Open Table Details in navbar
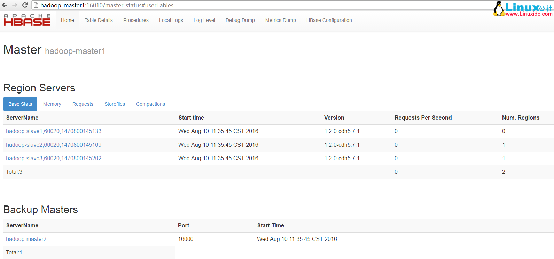 pyautogui.click(x=99, y=20)
